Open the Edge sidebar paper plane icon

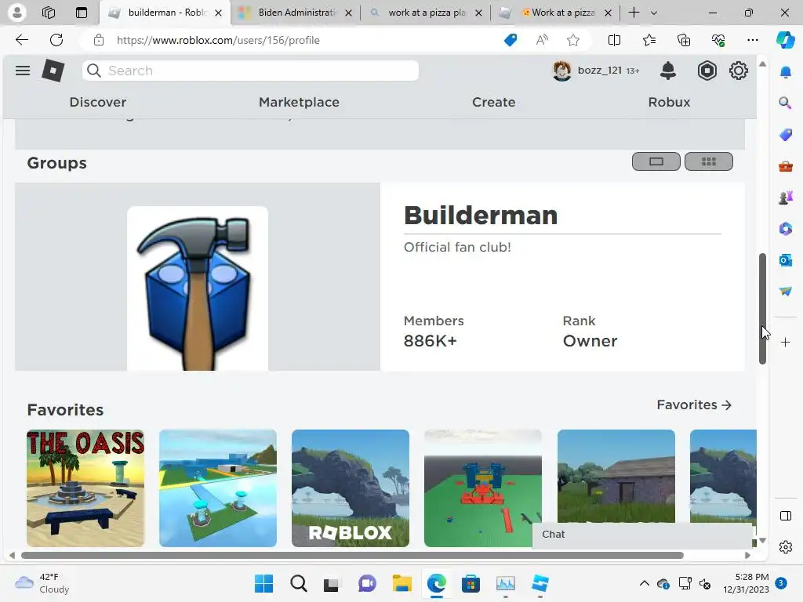[785, 291]
